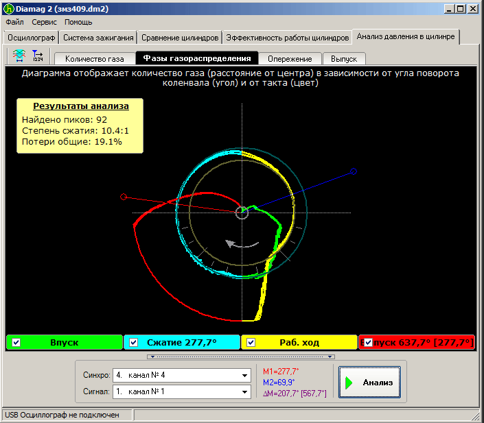Open the Файл menu
Viewport: 484px width, 423px height.
[x=14, y=22]
